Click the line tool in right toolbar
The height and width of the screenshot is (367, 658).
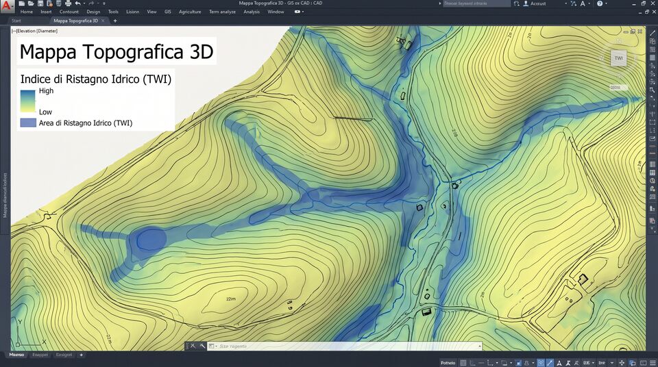pos(653,33)
